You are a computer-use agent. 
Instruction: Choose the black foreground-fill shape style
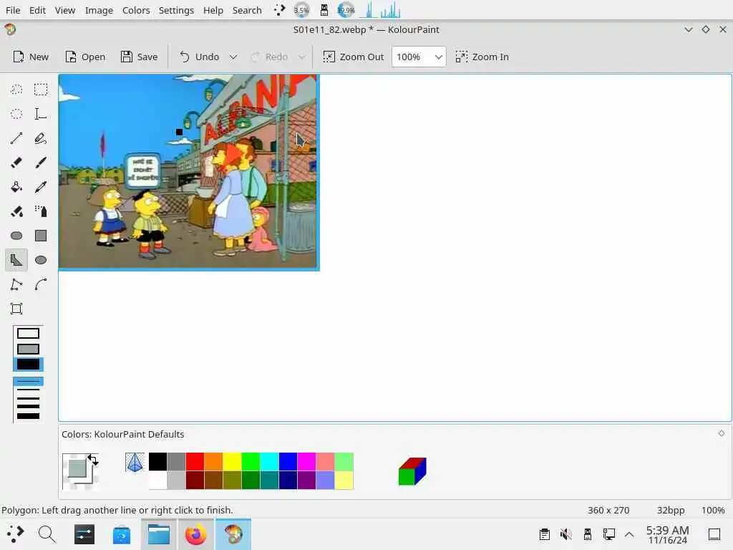(28, 365)
